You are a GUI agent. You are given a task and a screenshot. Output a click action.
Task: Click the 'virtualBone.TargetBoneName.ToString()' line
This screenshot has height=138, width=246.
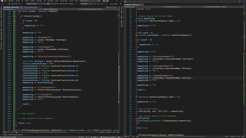click(165, 78)
